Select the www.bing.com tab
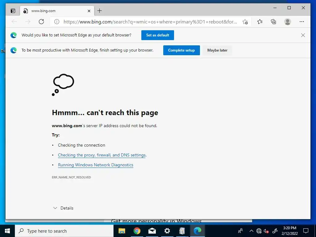This screenshot has height=237, width=316. coord(57,11)
